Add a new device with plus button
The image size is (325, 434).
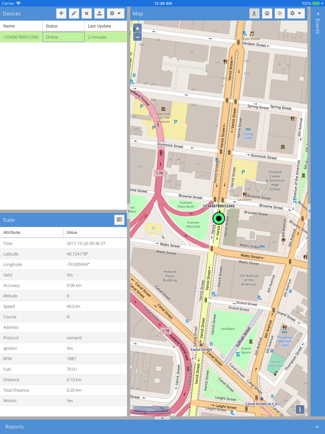pos(61,13)
